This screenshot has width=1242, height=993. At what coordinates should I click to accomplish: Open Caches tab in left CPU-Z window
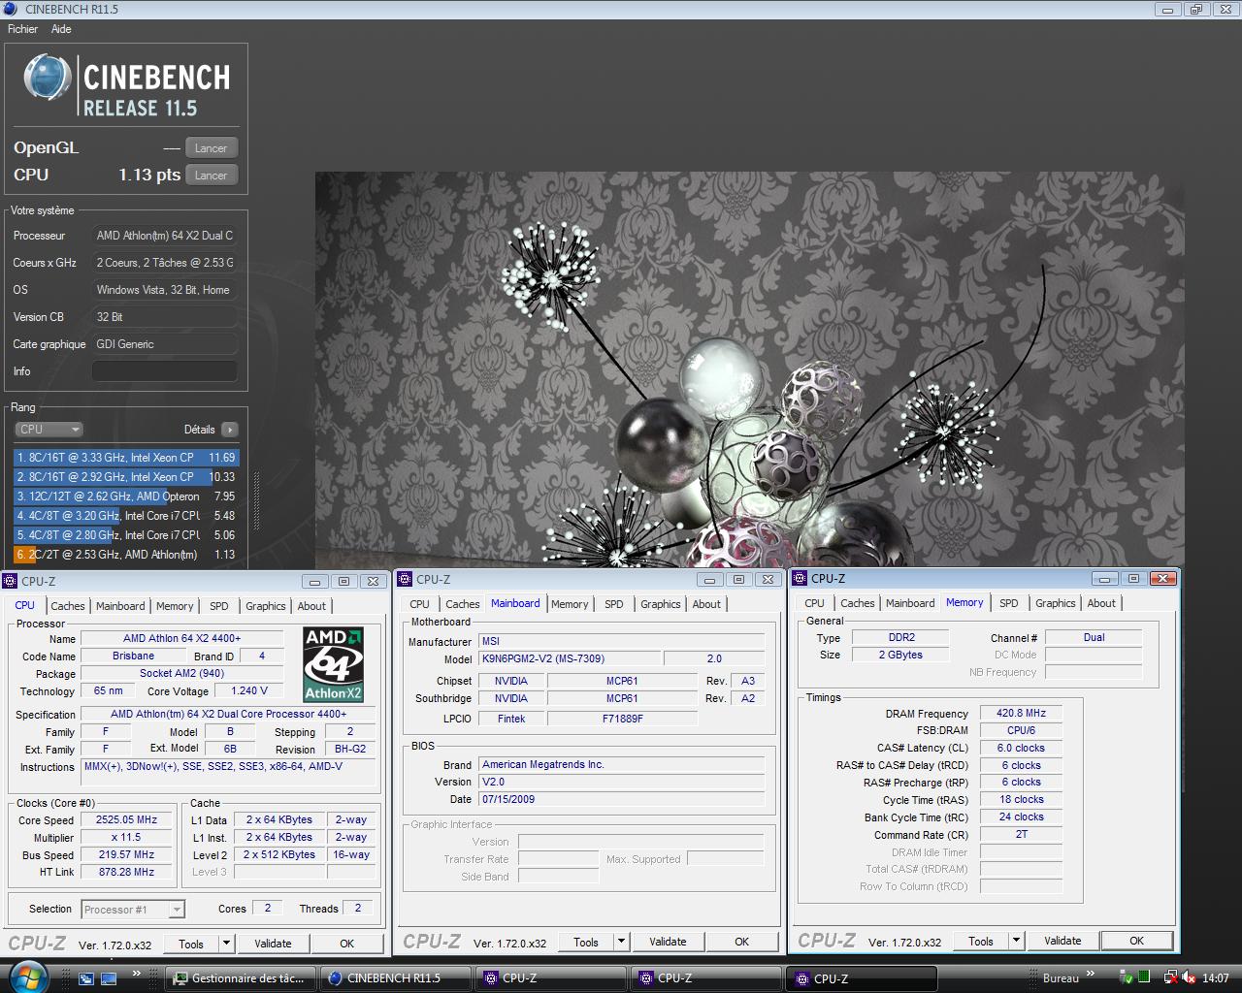tap(68, 606)
